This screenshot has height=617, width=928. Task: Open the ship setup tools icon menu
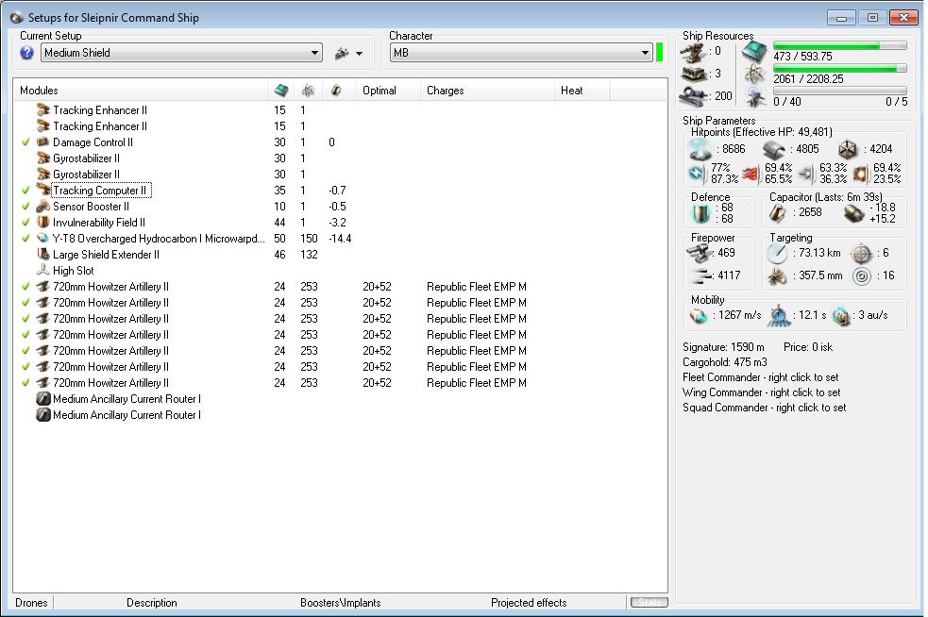click(x=348, y=53)
